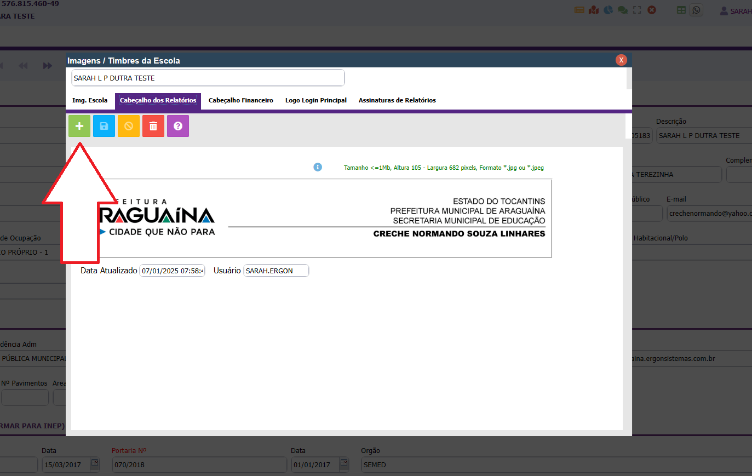Select the Logo Login Principal tab
The height and width of the screenshot is (476, 752).
tap(315, 100)
